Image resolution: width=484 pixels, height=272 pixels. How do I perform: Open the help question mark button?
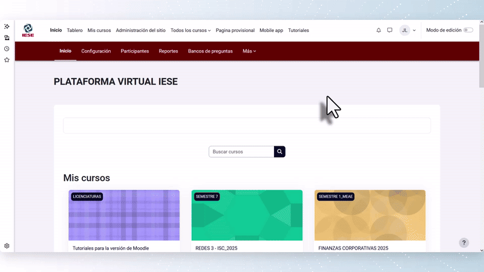click(464, 243)
